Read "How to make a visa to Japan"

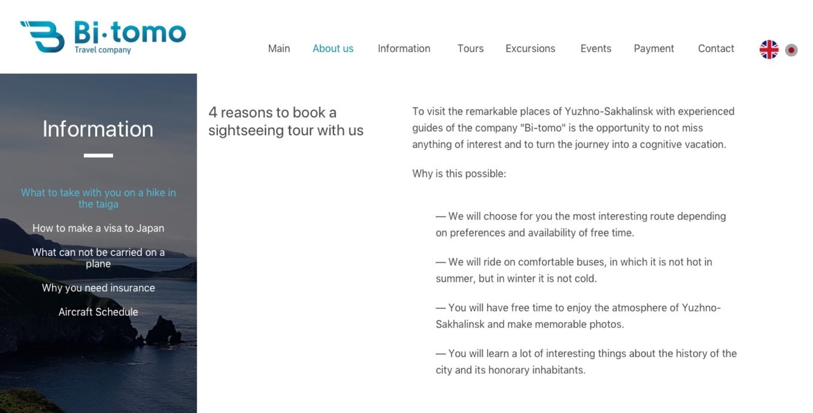click(98, 228)
